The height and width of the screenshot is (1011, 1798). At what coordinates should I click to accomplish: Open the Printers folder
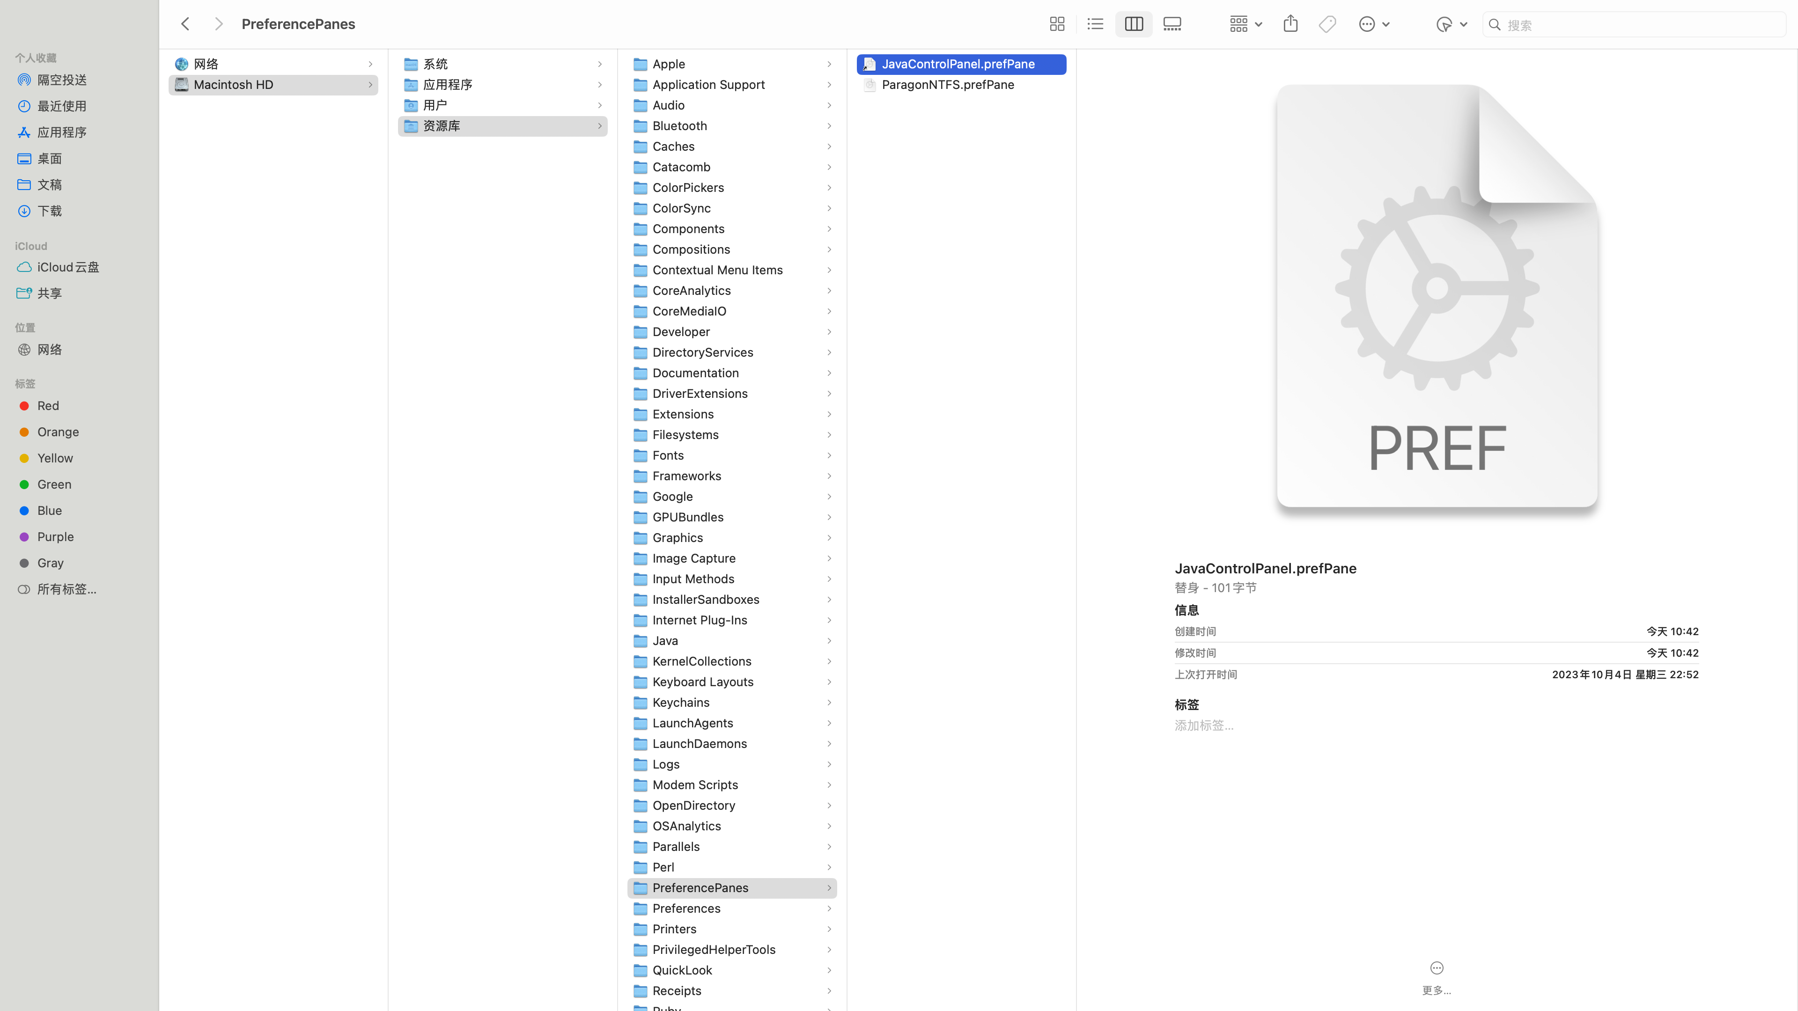point(732,930)
